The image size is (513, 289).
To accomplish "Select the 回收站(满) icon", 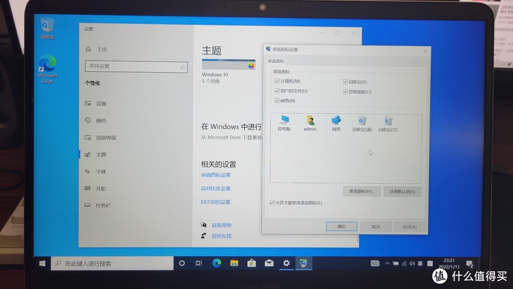I will 362,124.
